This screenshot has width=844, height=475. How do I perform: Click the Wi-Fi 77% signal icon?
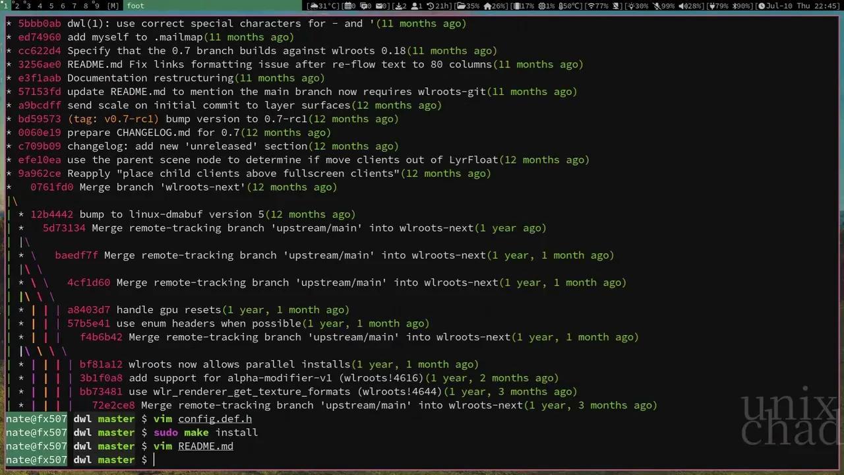[591, 6]
